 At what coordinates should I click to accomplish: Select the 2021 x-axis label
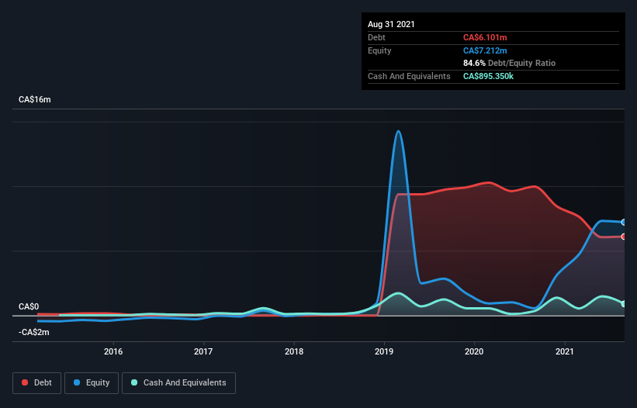[x=564, y=351]
